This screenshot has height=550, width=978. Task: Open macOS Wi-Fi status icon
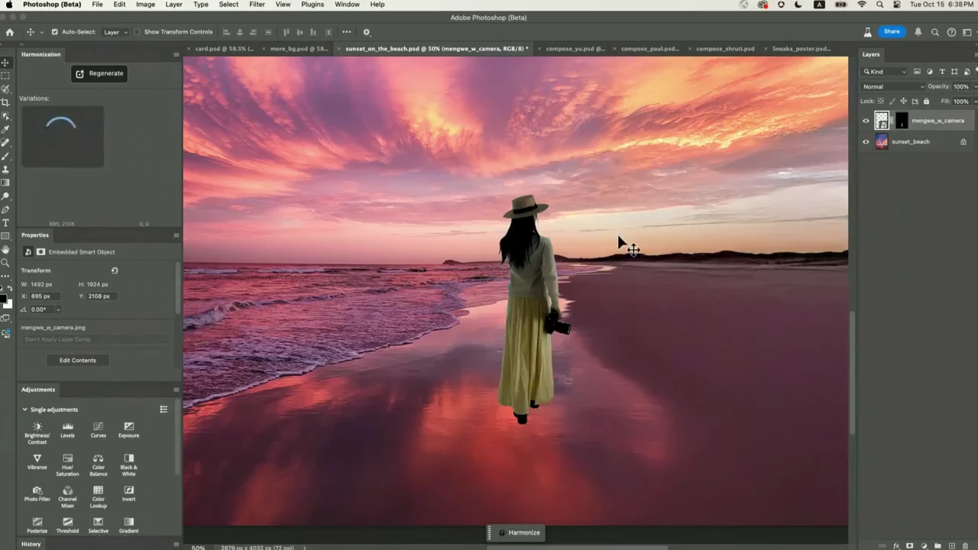pyautogui.click(x=862, y=5)
